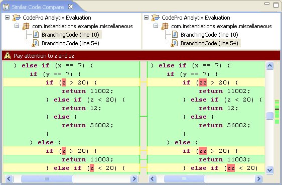The height and width of the screenshot is (185, 282).
Task: Click the vertical scrollbar down arrow
Action: tap(269, 170)
